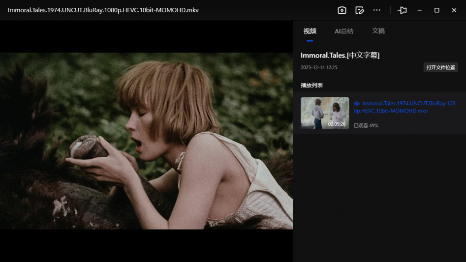Click the 播放列表 section header
Screen dimensions: 466x262
(x=311, y=85)
